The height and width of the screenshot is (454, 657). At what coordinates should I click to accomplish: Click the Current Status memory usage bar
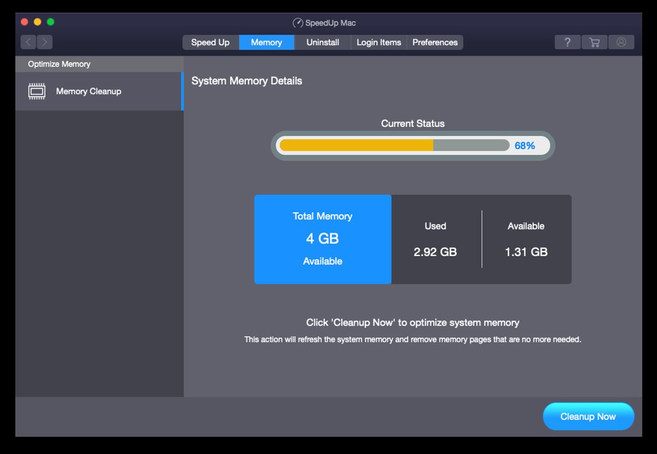(x=394, y=145)
